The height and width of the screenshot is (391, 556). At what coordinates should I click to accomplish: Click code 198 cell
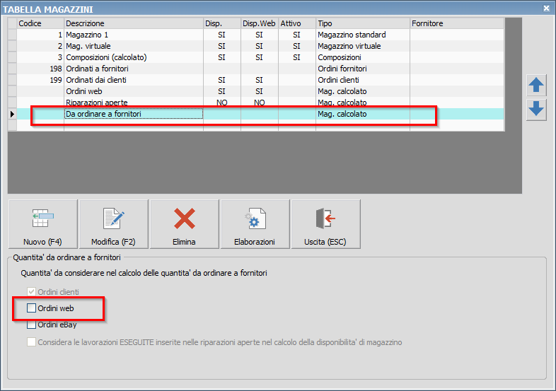[x=40, y=69]
